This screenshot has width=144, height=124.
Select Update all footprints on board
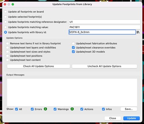click(x=5, y=12)
